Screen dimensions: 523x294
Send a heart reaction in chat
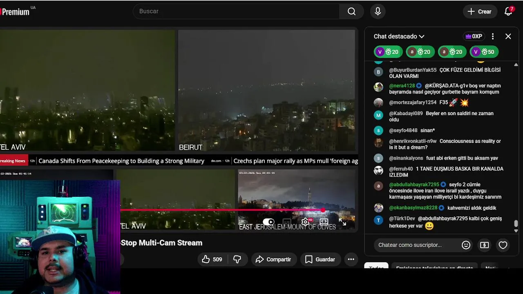503,245
